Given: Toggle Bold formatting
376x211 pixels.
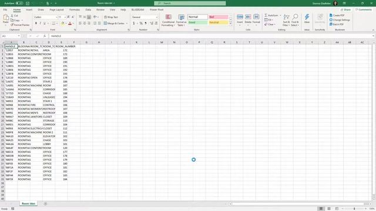Looking at the screenshot, I should [x=36, y=23].
